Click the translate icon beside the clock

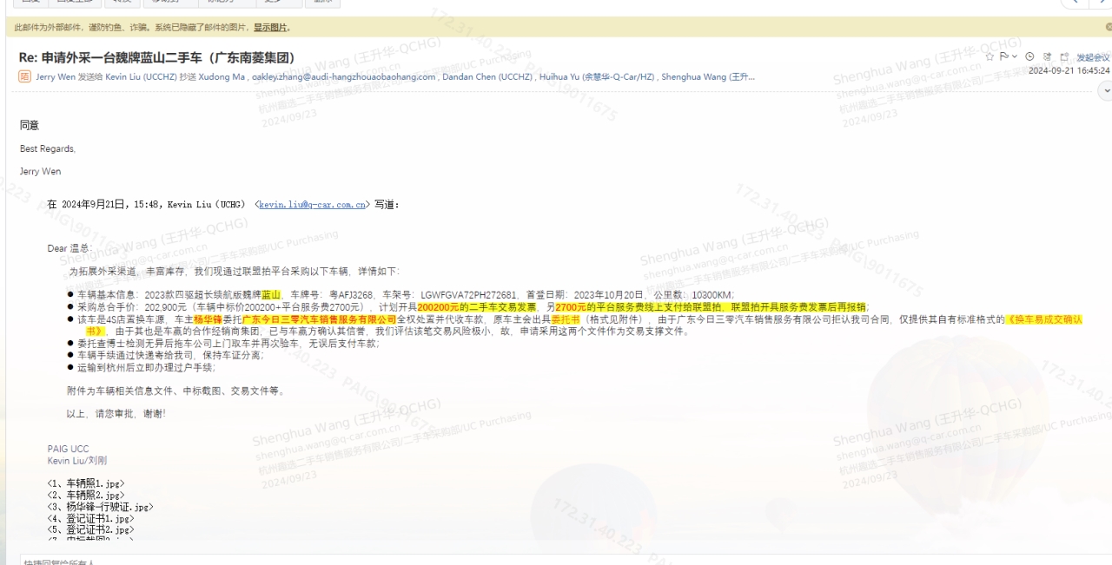1047,56
